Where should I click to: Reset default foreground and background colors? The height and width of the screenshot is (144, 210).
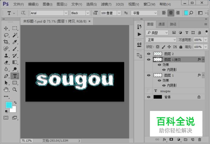point(6,111)
